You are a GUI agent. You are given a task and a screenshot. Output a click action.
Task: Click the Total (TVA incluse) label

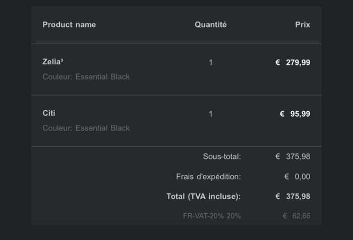click(x=203, y=196)
